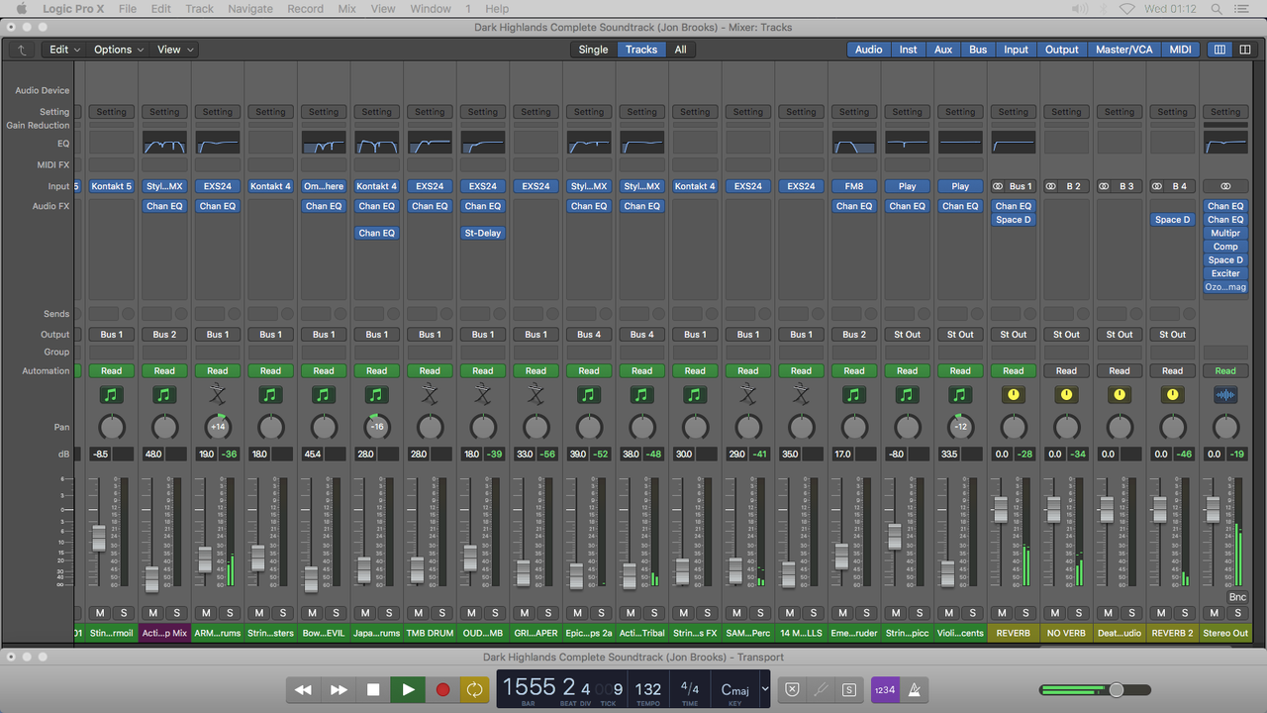Viewport: 1267px width, 713px height.
Task: Open the Navigate menu
Action: (249, 9)
